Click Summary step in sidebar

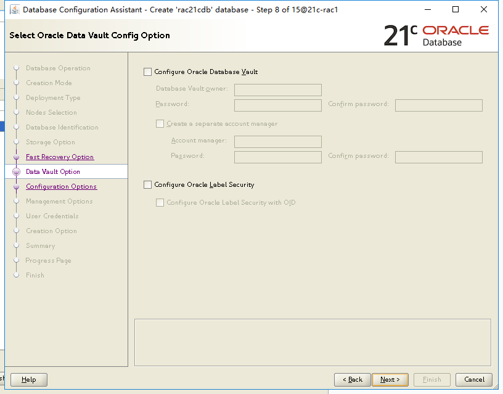(41, 246)
